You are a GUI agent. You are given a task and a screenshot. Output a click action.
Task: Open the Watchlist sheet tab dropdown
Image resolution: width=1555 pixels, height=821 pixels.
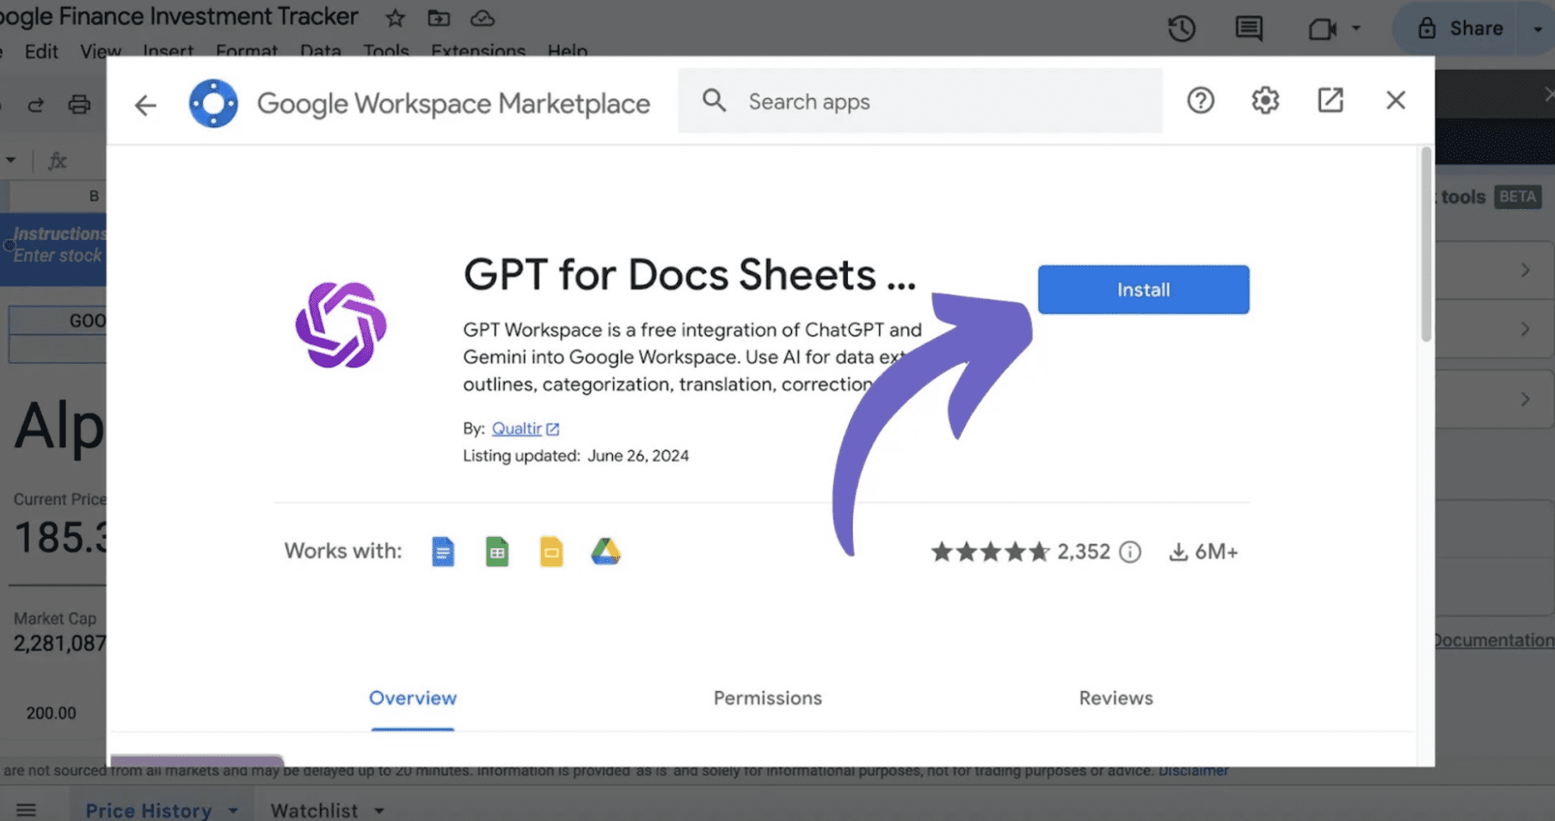point(379,811)
